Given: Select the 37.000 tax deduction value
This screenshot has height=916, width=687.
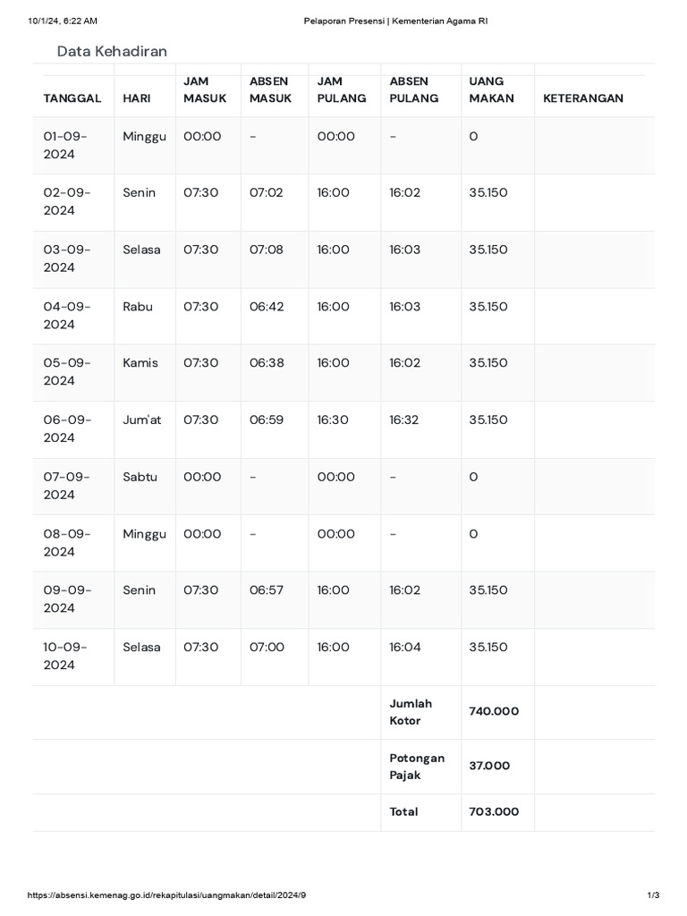Looking at the screenshot, I should (489, 766).
